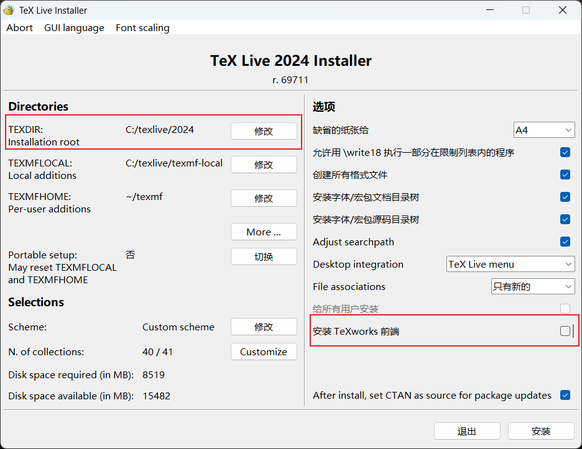Click 修改 button for TEXMFLOCAL
This screenshot has width=582, height=449.
264,164
